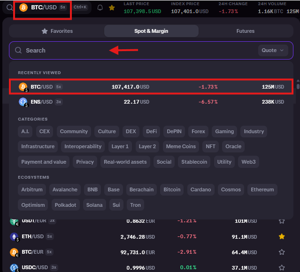The height and width of the screenshot is (272, 300).
Task: Filter by DeFi category
Action: coord(152,131)
